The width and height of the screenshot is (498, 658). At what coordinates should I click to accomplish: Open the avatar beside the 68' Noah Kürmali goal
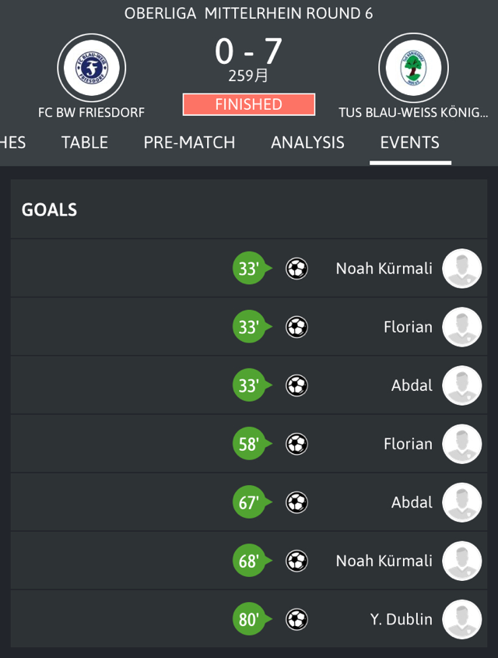coord(462,561)
